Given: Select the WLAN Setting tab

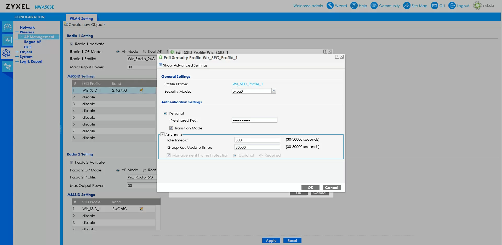Looking at the screenshot, I should pos(81,19).
